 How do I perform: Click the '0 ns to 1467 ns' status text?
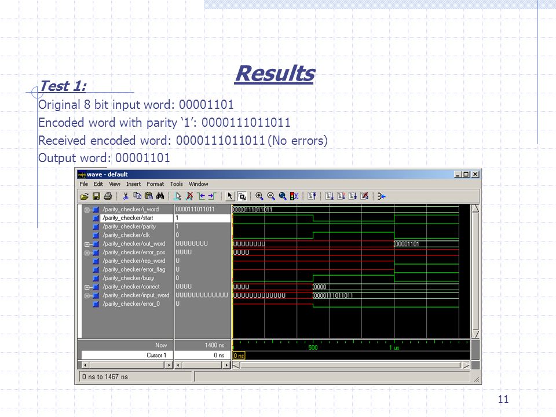point(105,377)
